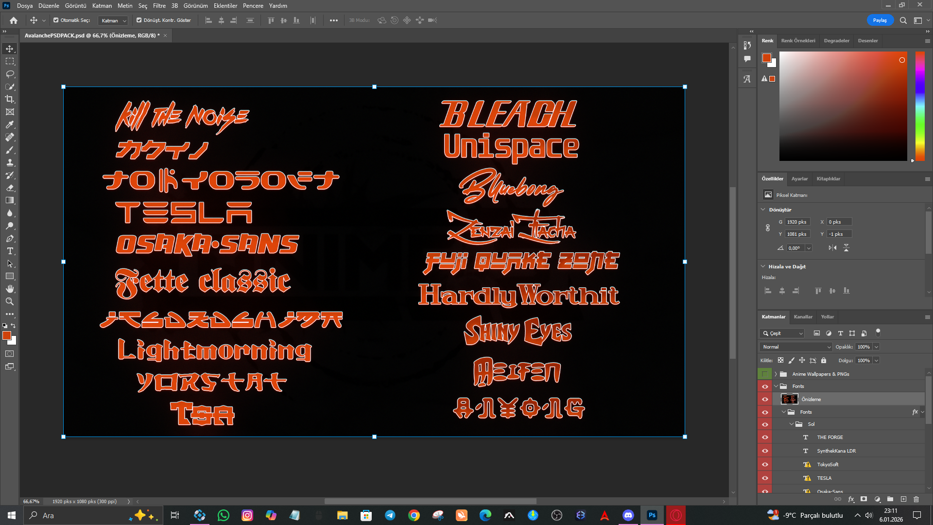Open WhatsApp from the taskbar

(224, 515)
